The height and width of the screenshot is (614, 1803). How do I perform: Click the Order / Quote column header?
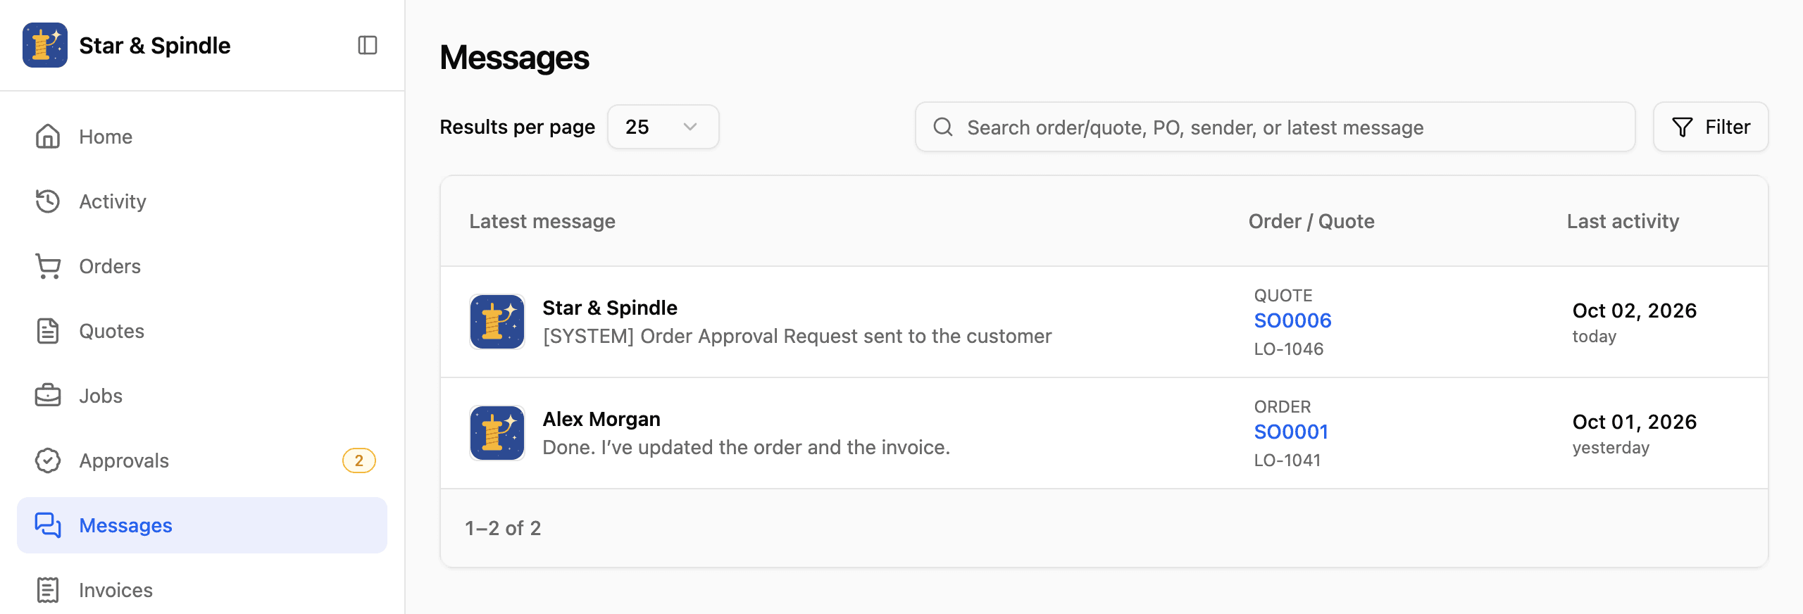click(1311, 221)
